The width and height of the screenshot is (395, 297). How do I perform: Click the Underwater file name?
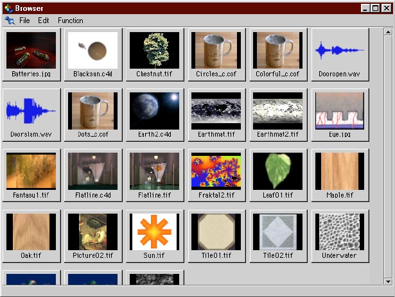coord(339,255)
